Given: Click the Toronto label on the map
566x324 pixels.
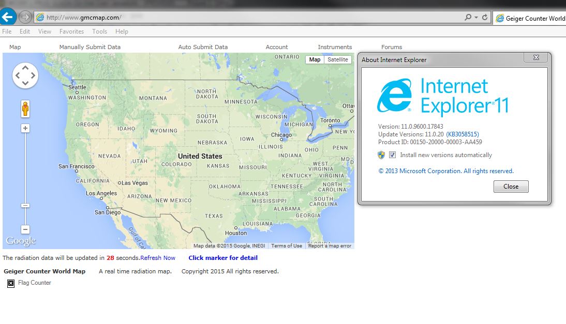Looking at the screenshot, I should 330,120.
